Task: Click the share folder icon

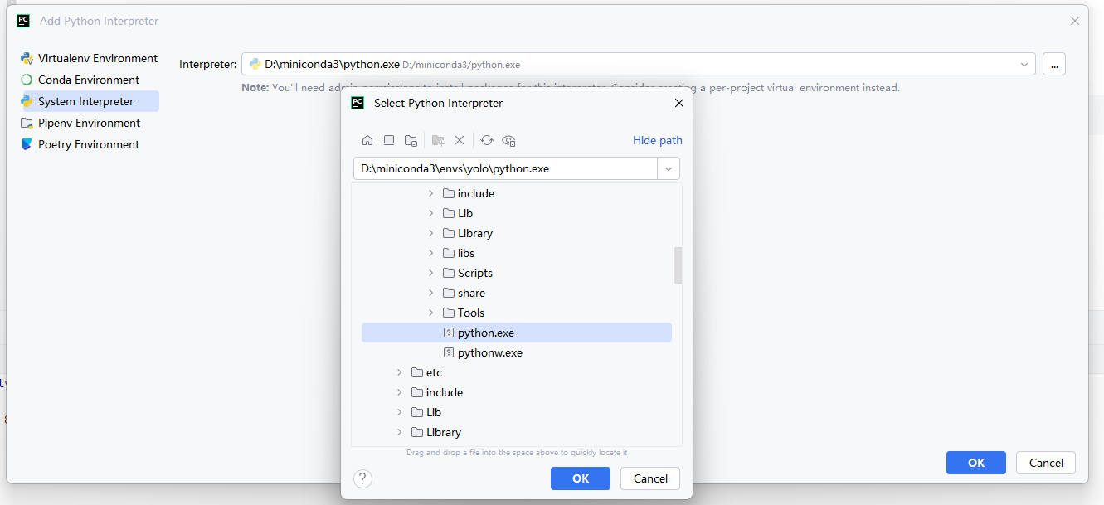Action: coord(449,293)
